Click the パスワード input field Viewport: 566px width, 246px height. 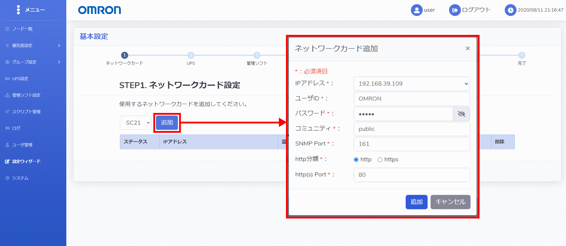coord(403,114)
